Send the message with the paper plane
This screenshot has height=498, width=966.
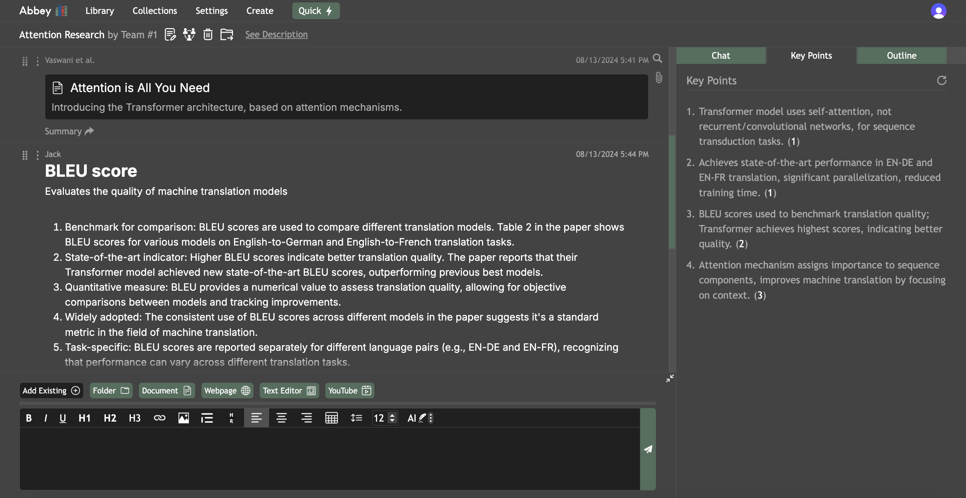click(x=648, y=449)
